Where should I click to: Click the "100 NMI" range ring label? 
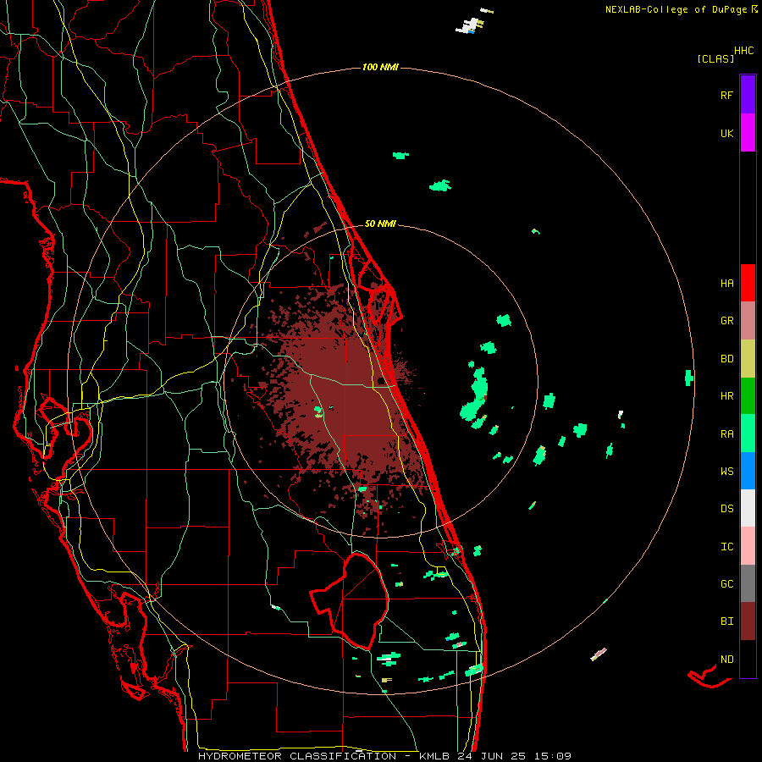pos(380,67)
